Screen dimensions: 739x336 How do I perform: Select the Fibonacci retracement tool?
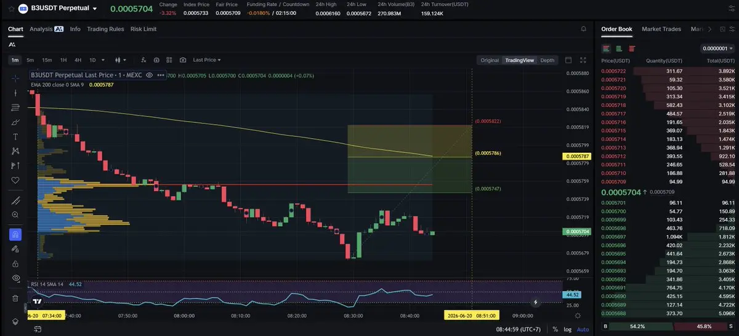[x=15, y=107]
